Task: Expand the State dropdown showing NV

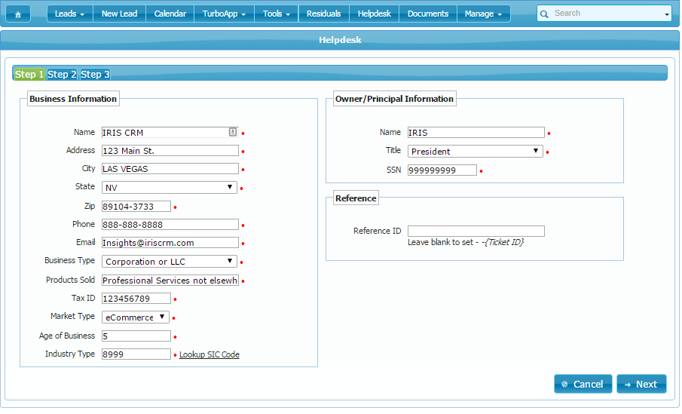Action: 230,187
